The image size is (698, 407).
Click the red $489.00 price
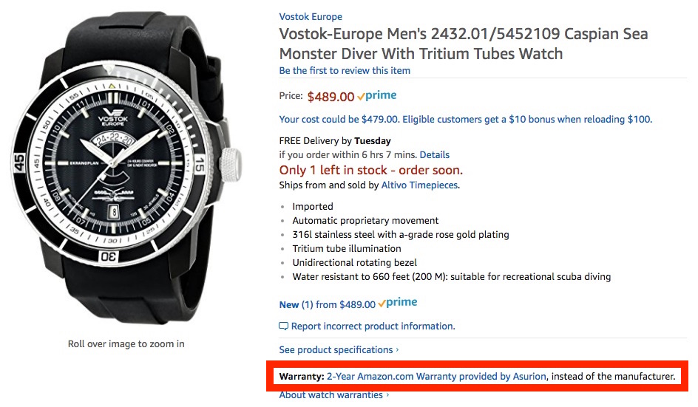click(x=331, y=96)
